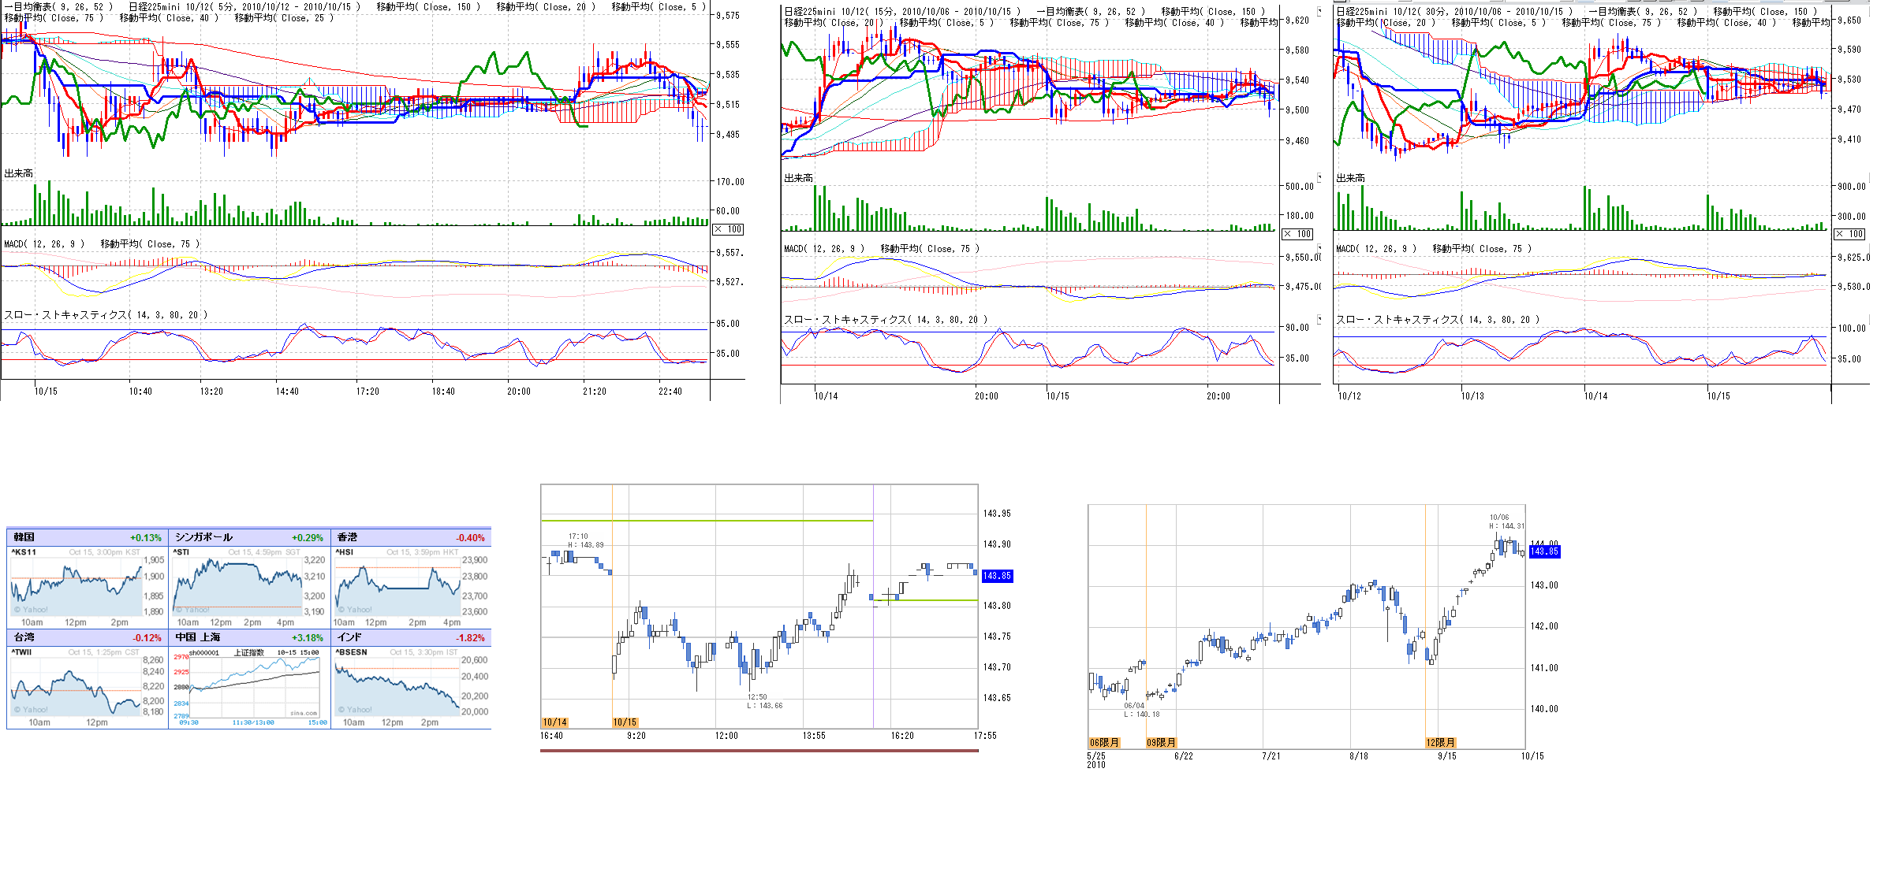The width and height of the screenshot is (1877, 876).
Task: Click the ×100 scale box on the 30-minute chart
Action: [1849, 234]
